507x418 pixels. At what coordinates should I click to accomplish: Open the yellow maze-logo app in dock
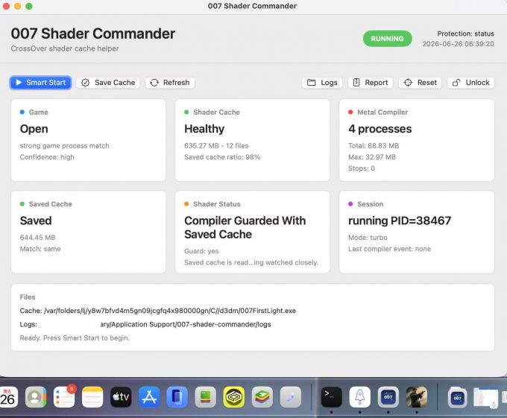(234, 397)
